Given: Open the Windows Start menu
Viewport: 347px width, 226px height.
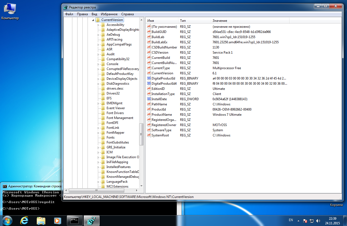Looking at the screenshot, I should tap(7, 220).
